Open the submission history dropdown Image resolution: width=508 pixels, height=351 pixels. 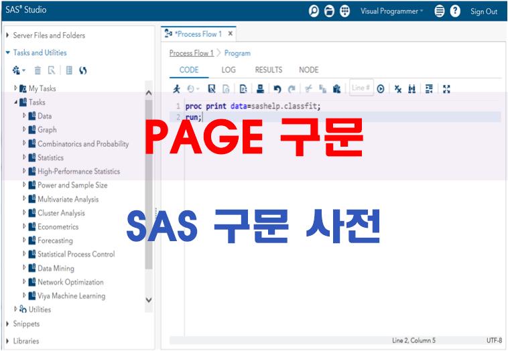click(x=193, y=88)
